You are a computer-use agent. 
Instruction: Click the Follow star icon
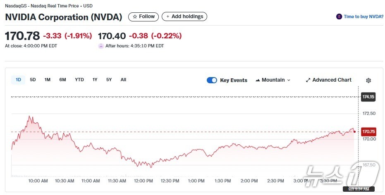[x=134, y=17]
